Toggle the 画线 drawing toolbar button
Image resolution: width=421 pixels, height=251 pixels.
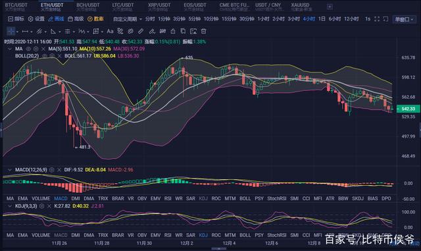[x=56, y=19]
